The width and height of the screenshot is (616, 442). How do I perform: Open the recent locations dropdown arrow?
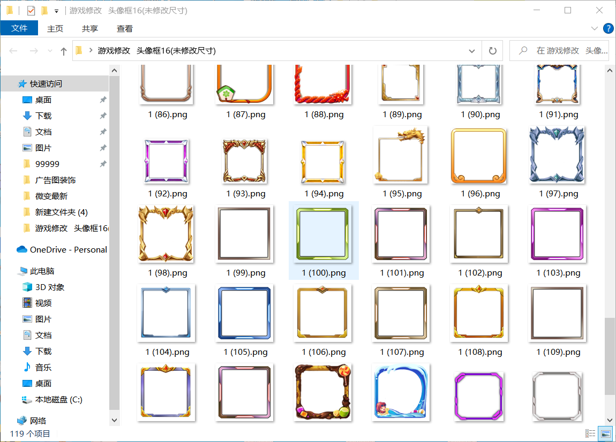[x=50, y=51]
